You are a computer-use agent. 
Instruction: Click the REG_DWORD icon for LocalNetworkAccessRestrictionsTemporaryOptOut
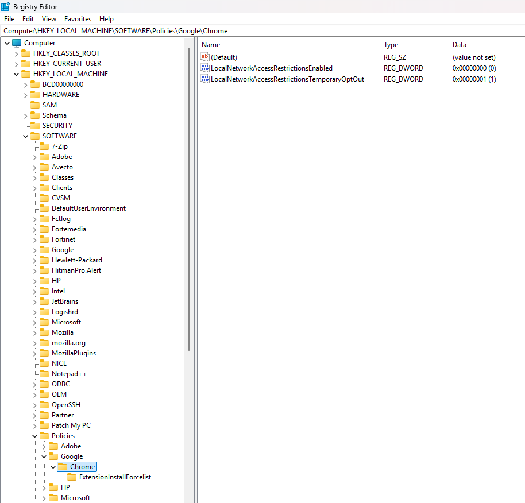click(205, 79)
